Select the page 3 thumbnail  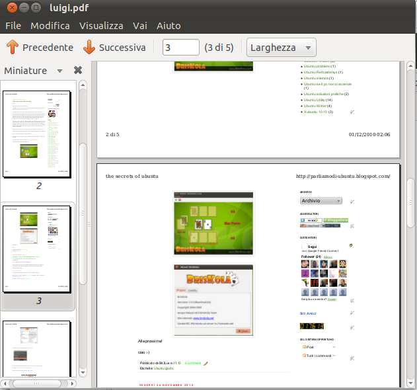[37, 249]
